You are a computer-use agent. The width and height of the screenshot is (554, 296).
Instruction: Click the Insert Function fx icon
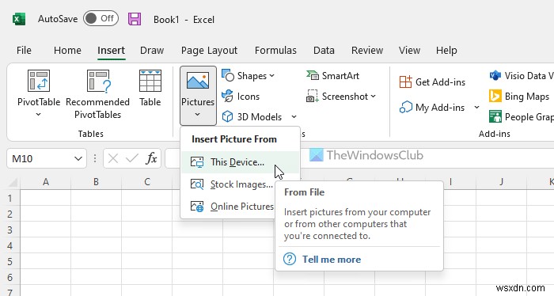(x=151, y=158)
